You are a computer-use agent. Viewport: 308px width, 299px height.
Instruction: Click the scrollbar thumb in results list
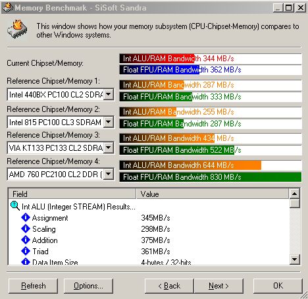point(294,204)
